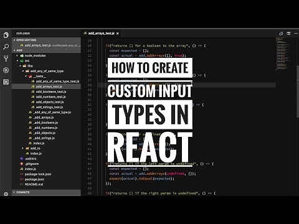Open _add_strings.js file
Image resolution: width=299 pixels, height=224 pixels.
[46, 138]
